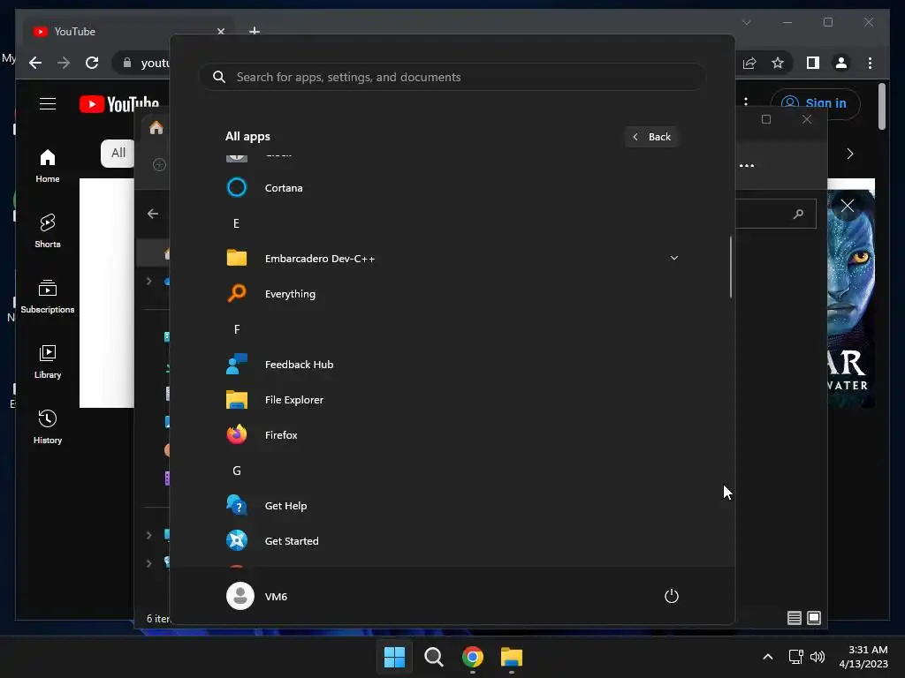Screen dimensions: 905x678
Task: Focus the Start menu search box
Action: (x=452, y=77)
